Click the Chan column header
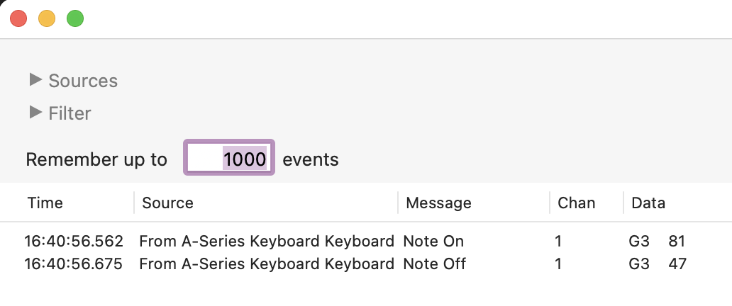The width and height of the screenshot is (732, 306). click(576, 203)
